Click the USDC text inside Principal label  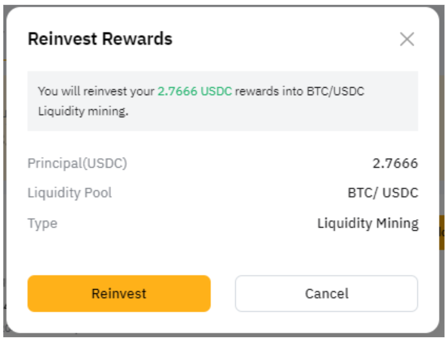coord(104,163)
